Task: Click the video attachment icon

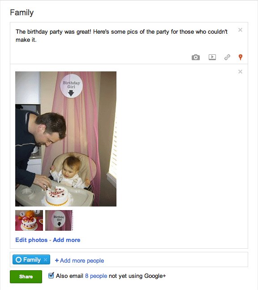Action: click(x=212, y=57)
